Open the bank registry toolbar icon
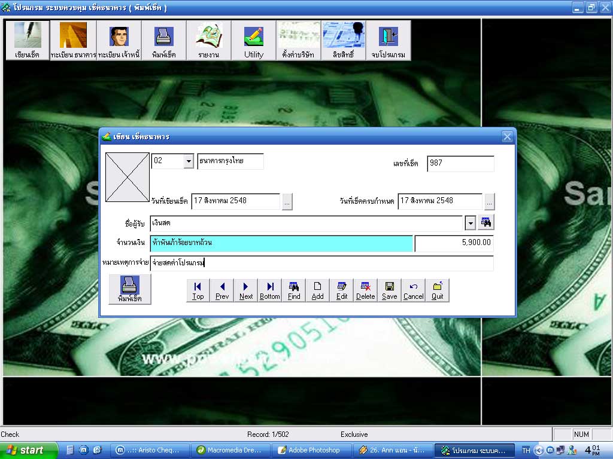This screenshot has width=613, height=459. (x=73, y=40)
